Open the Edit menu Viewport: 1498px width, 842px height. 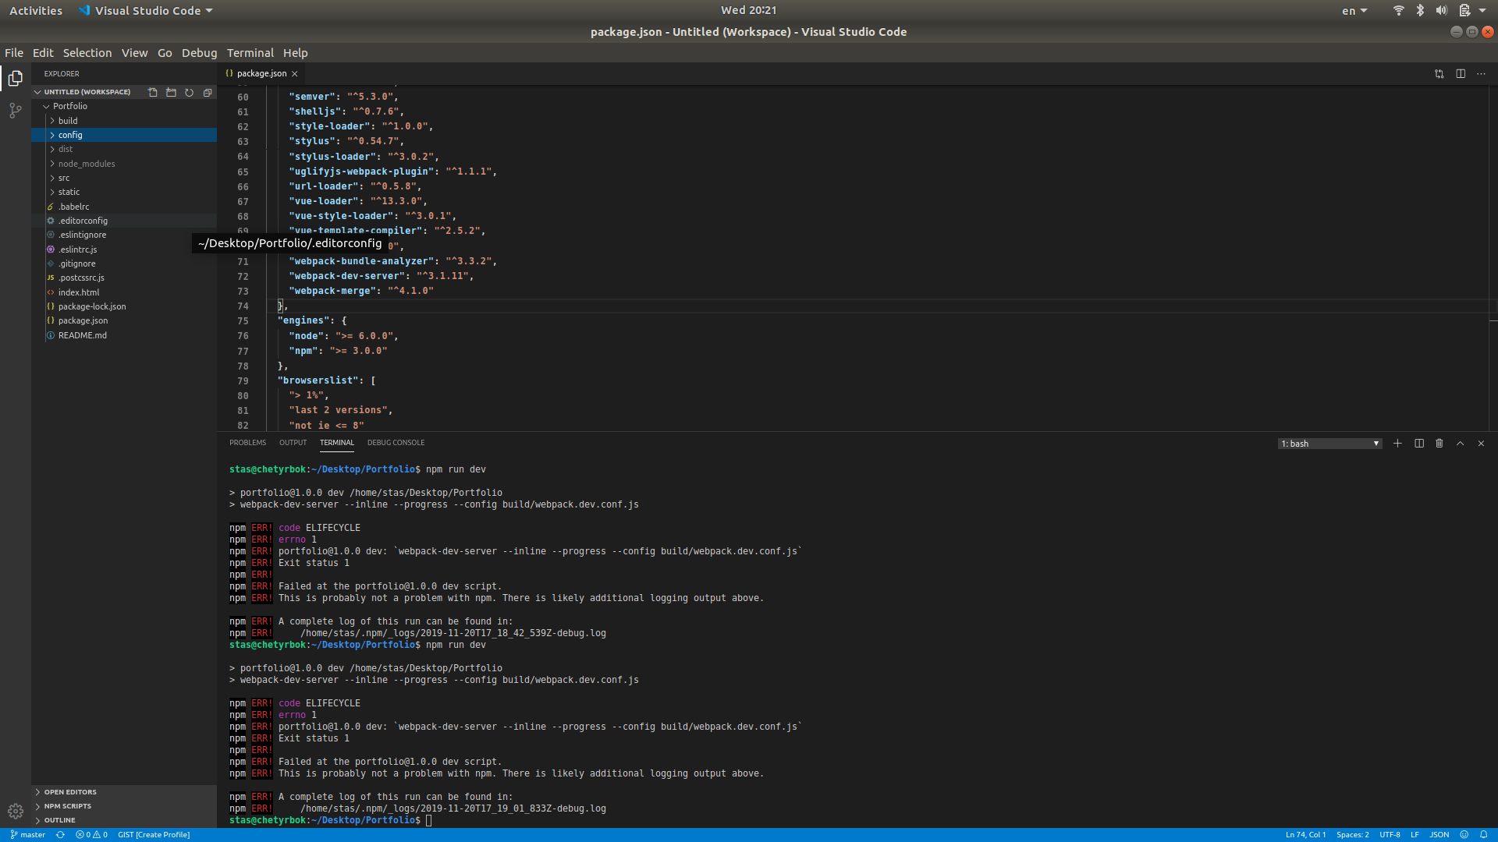43,53
